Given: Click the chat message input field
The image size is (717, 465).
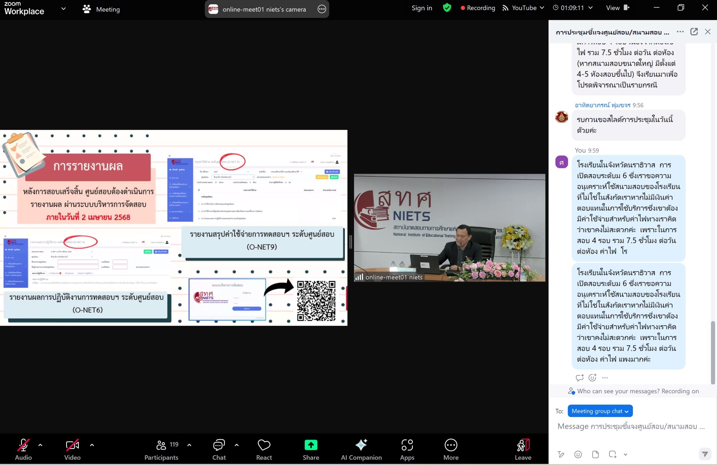Looking at the screenshot, I should tap(631, 426).
